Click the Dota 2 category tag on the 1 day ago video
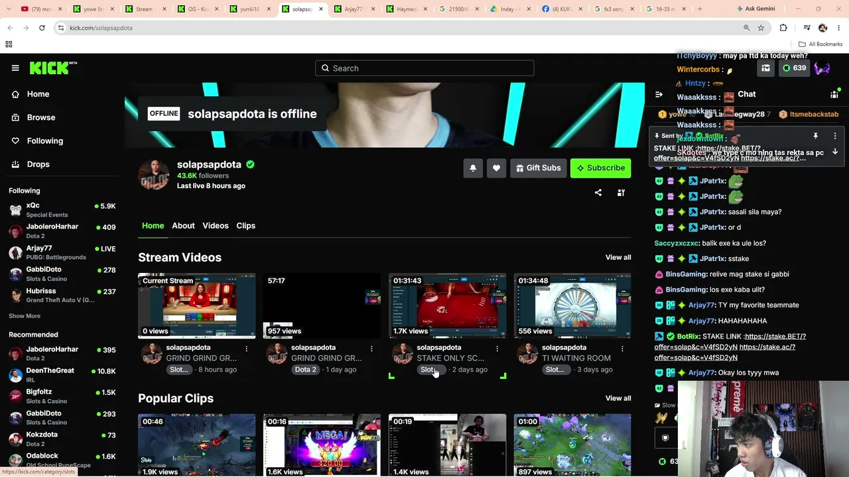Image resolution: width=849 pixels, height=477 pixels. click(x=305, y=370)
